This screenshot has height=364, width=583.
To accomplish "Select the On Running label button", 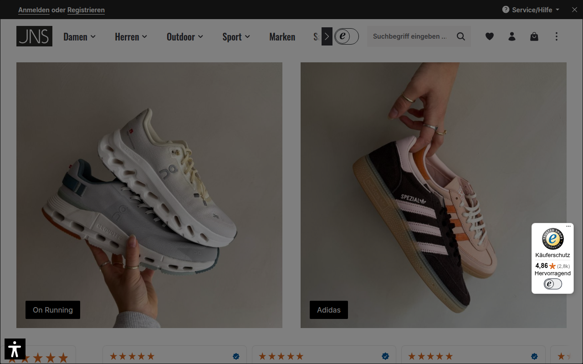I will [x=53, y=310].
